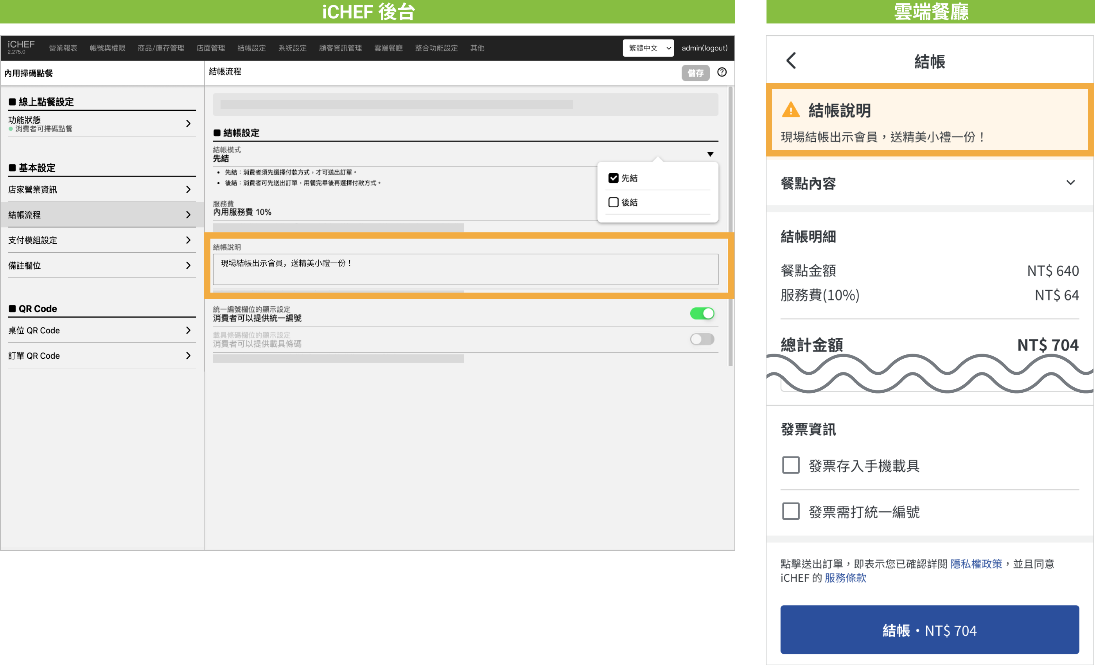Open the 雲端餐廳 menu item
1095x665 pixels.
tap(388, 48)
